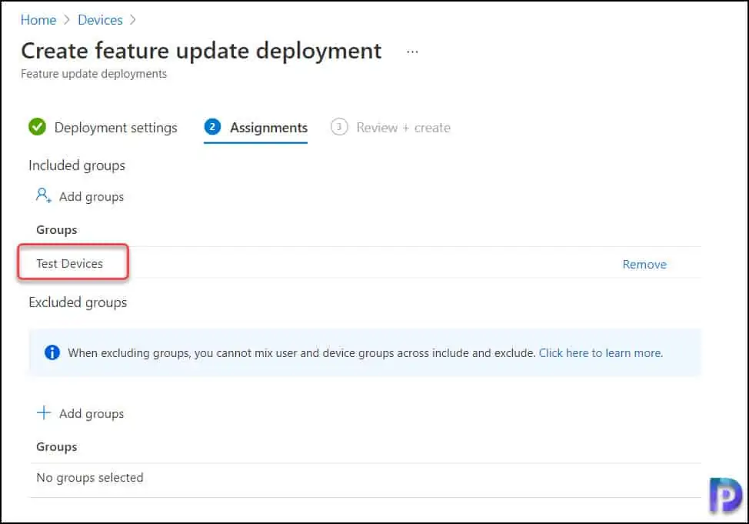Click the add person icon under Included groups

(x=44, y=195)
